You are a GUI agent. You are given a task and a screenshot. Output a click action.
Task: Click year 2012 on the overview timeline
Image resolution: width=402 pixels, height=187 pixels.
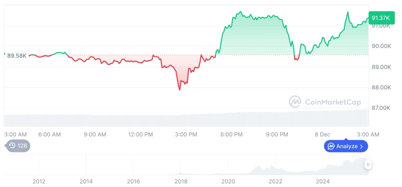[39, 181]
